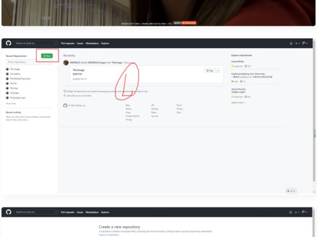Click the first repository under Explore repositories
The width and height of the screenshot is (317, 237).
click(x=238, y=61)
